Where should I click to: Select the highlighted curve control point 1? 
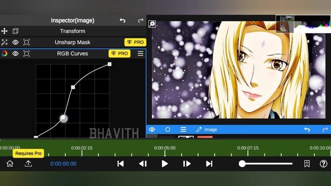(x=64, y=118)
